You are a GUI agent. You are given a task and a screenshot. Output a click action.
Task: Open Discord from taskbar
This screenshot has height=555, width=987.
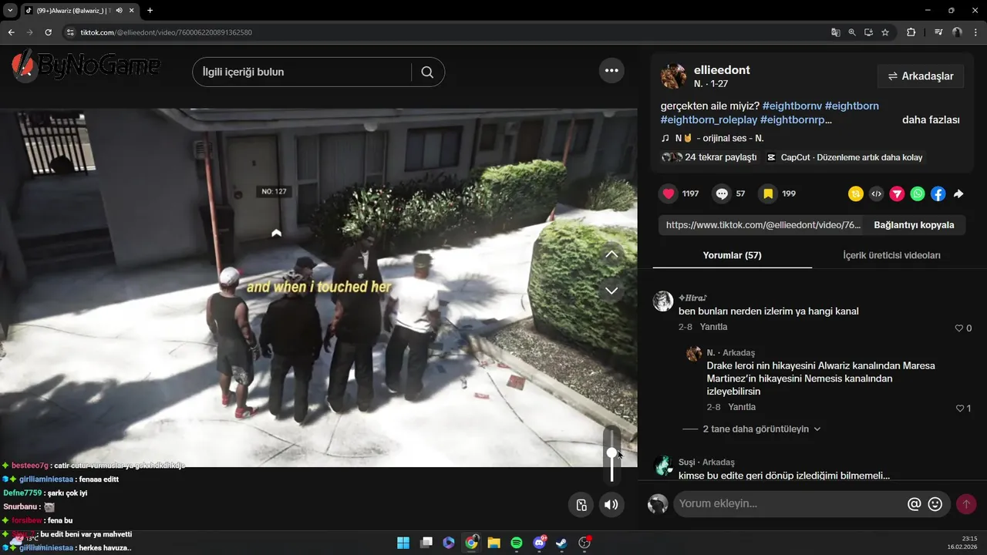click(x=540, y=543)
